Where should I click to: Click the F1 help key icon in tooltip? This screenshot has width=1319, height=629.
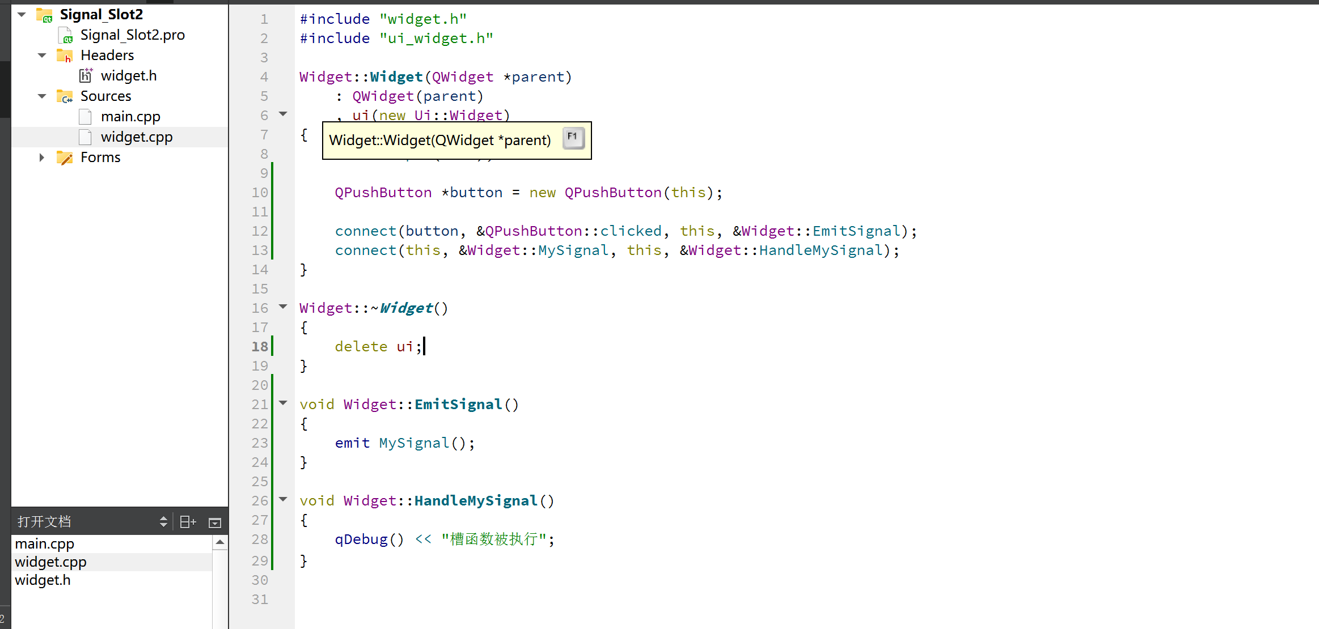[x=573, y=138]
